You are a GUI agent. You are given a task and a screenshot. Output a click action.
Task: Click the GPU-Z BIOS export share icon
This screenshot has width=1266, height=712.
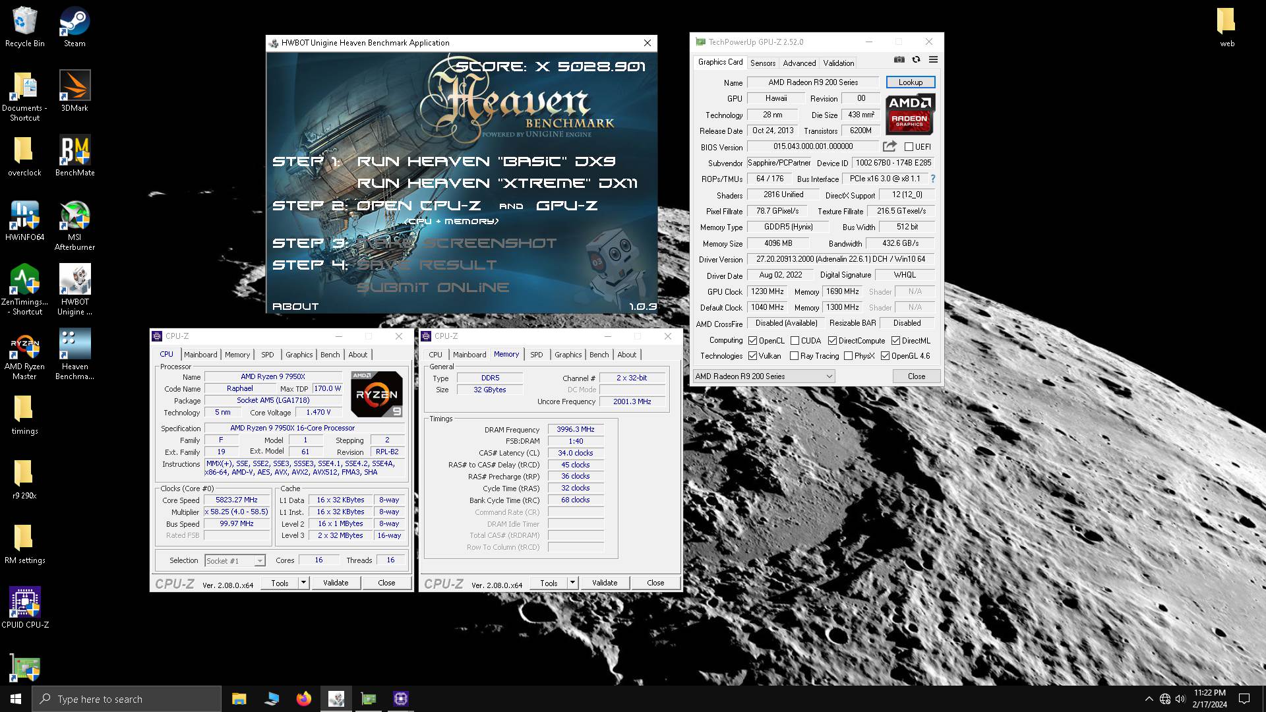pyautogui.click(x=889, y=146)
